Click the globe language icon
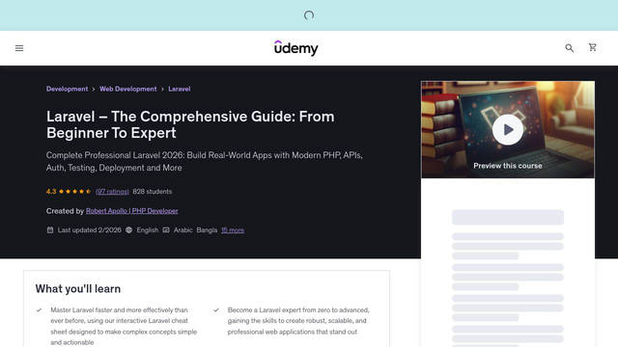 click(128, 230)
